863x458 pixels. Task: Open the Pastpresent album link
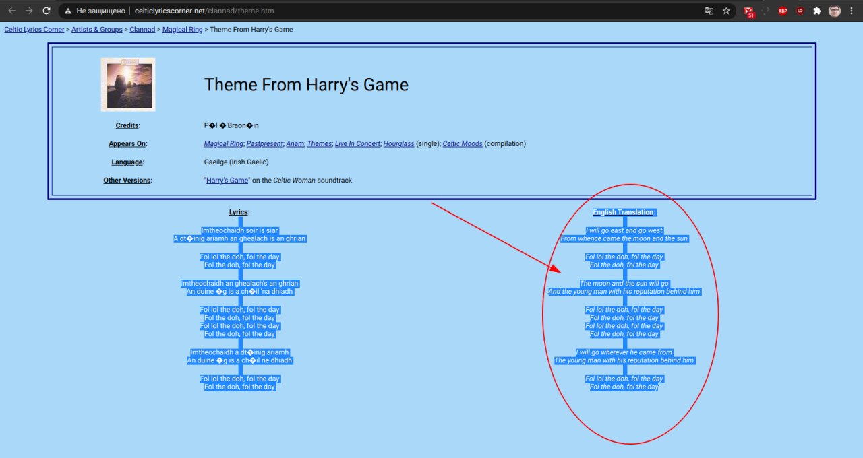pyautogui.click(x=264, y=143)
